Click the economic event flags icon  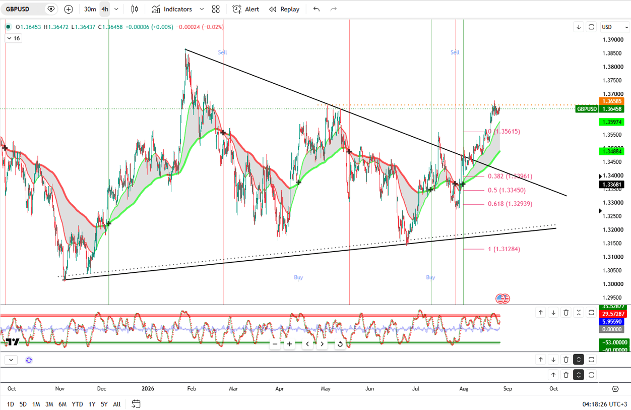[x=502, y=299]
